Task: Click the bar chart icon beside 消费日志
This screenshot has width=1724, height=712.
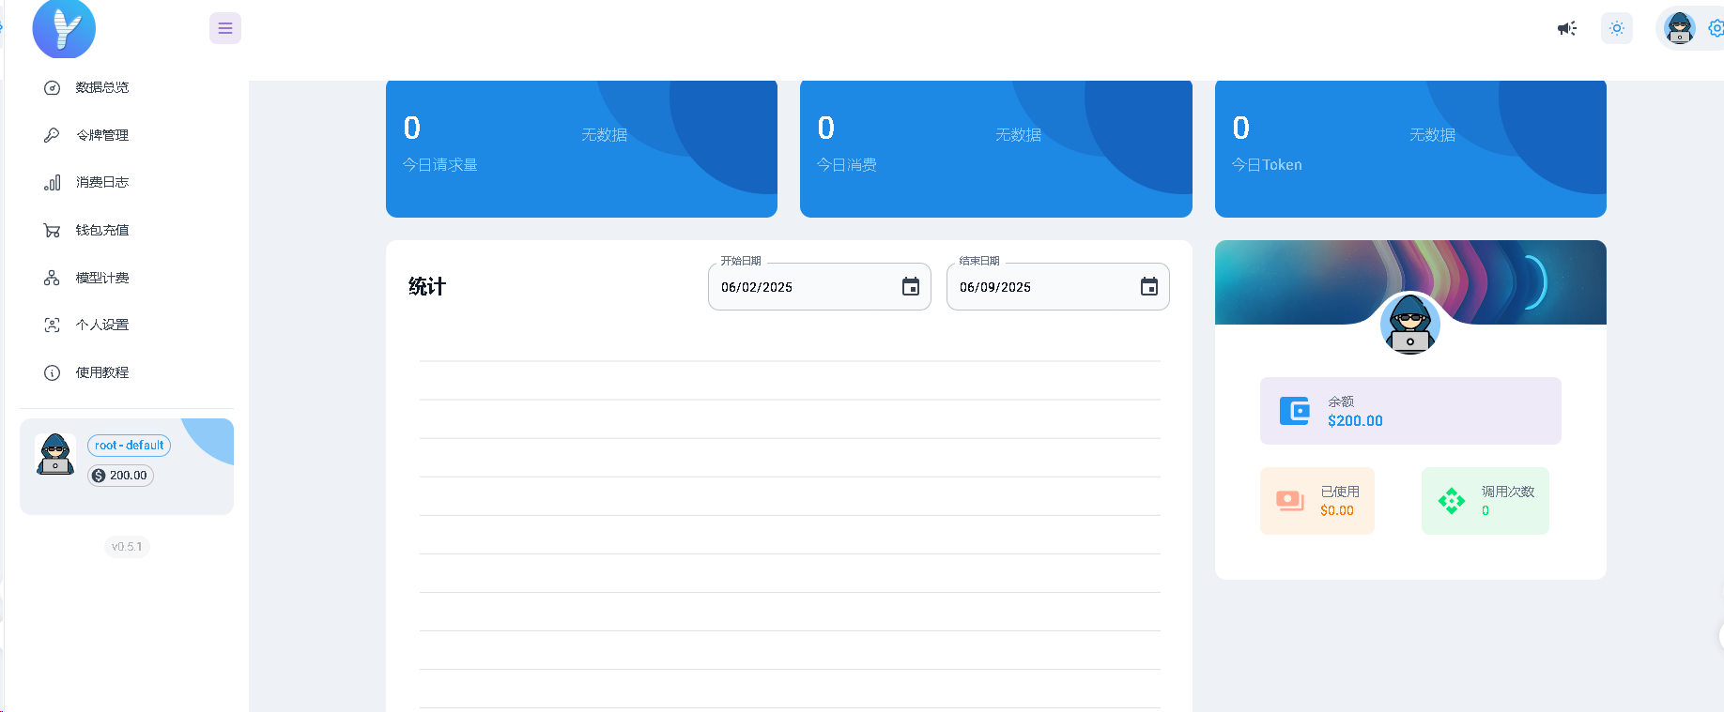Action: (x=53, y=182)
